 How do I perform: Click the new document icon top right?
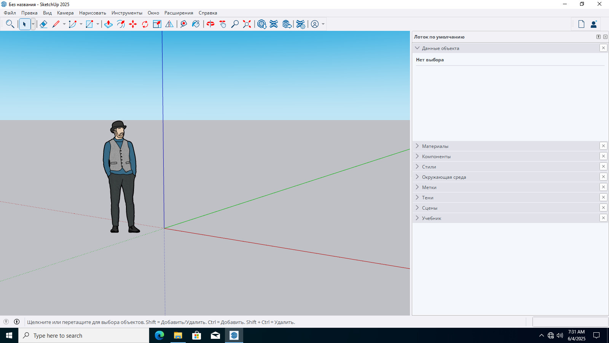pyautogui.click(x=581, y=24)
